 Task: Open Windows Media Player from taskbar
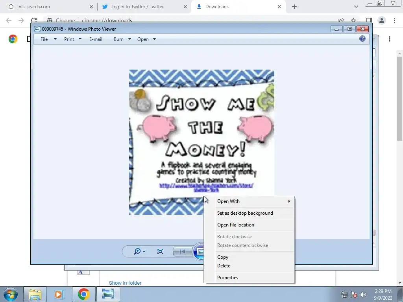click(x=59, y=294)
